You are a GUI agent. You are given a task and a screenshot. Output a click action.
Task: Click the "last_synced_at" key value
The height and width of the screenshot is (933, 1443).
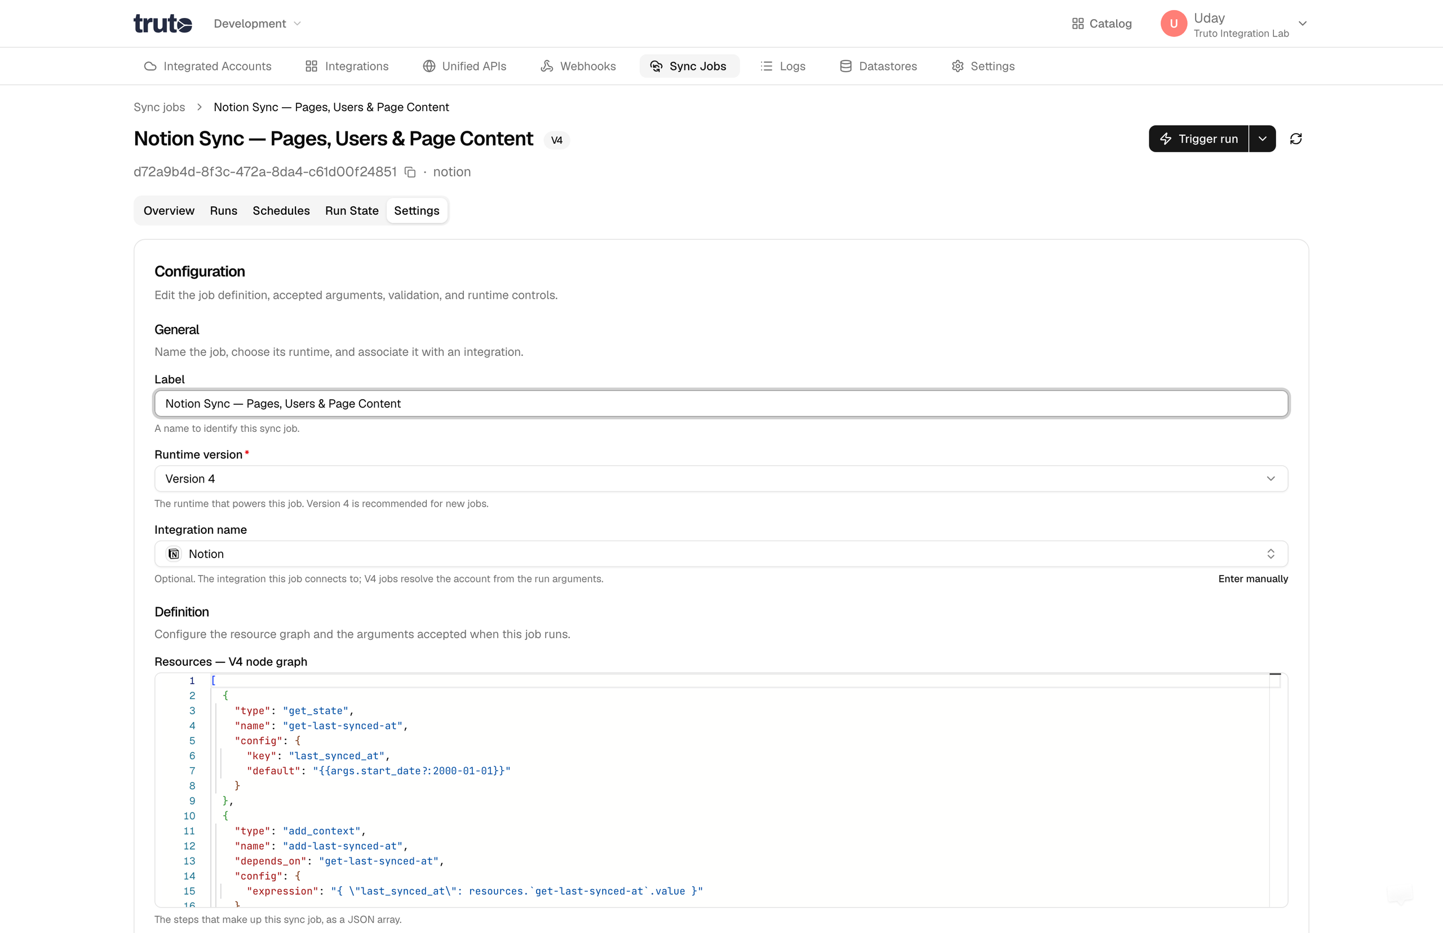[x=336, y=755]
